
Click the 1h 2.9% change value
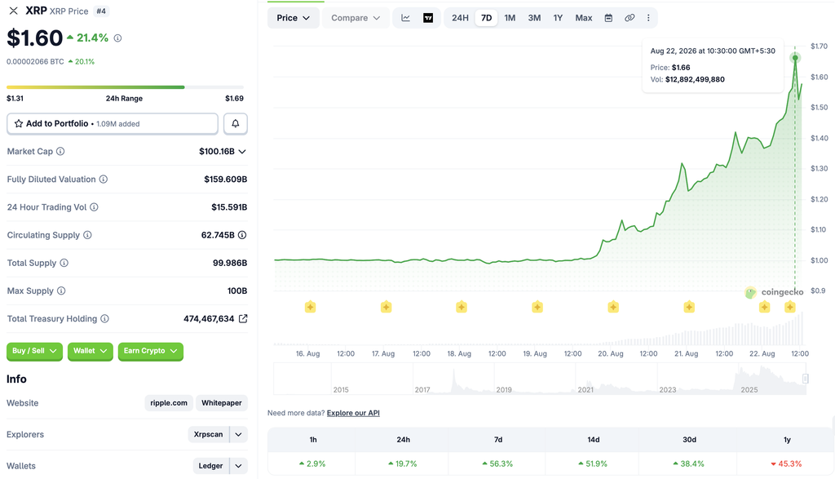click(312, 464)
